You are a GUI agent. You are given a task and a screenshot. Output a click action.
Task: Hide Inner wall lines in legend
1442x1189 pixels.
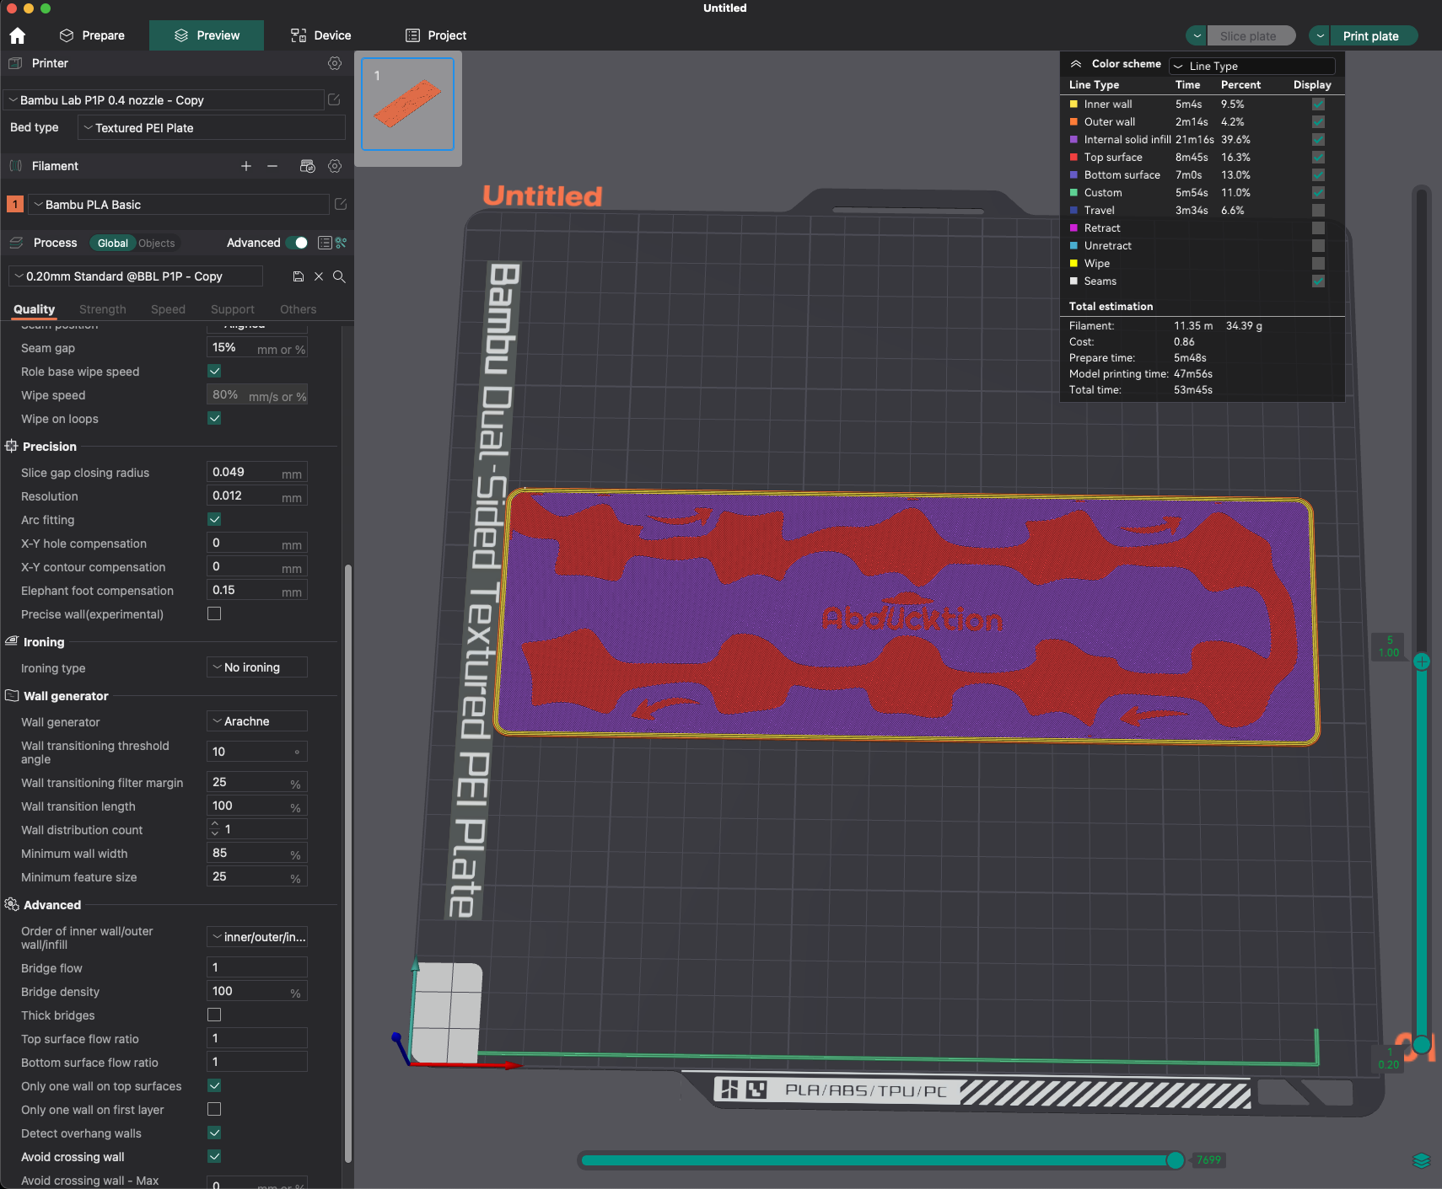click(1318, 104)
